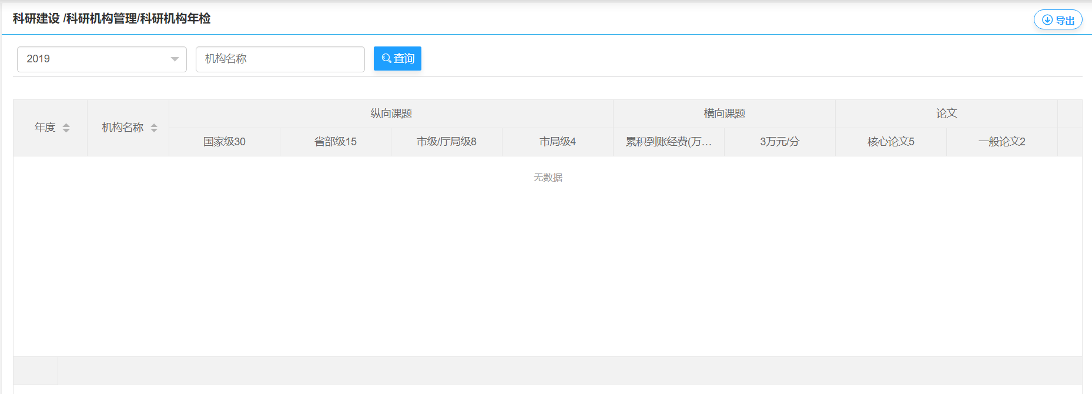Click the 市级/厅局级8 column header

[x=446, y=142]
